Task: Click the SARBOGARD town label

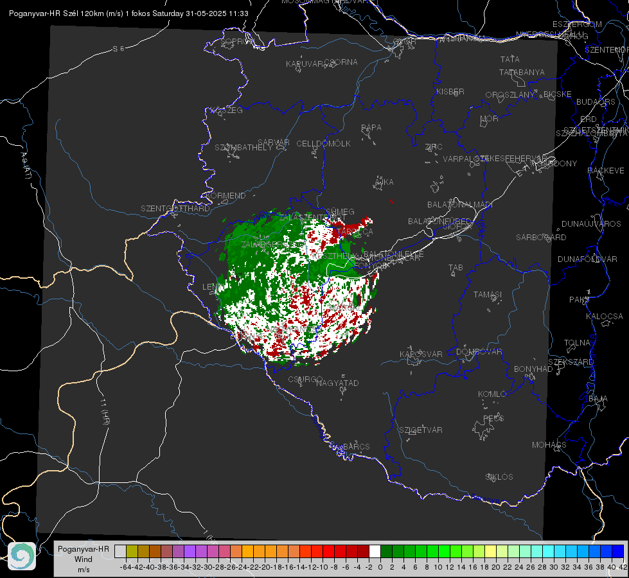Action: pos(541,238)
